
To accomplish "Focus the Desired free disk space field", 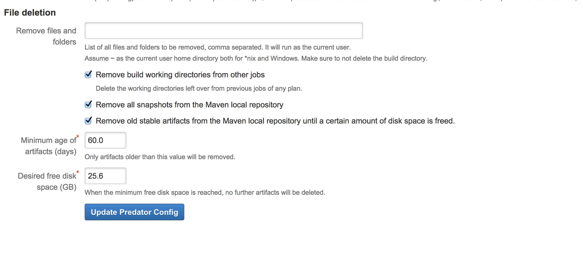I will click(x=105, y=176).
